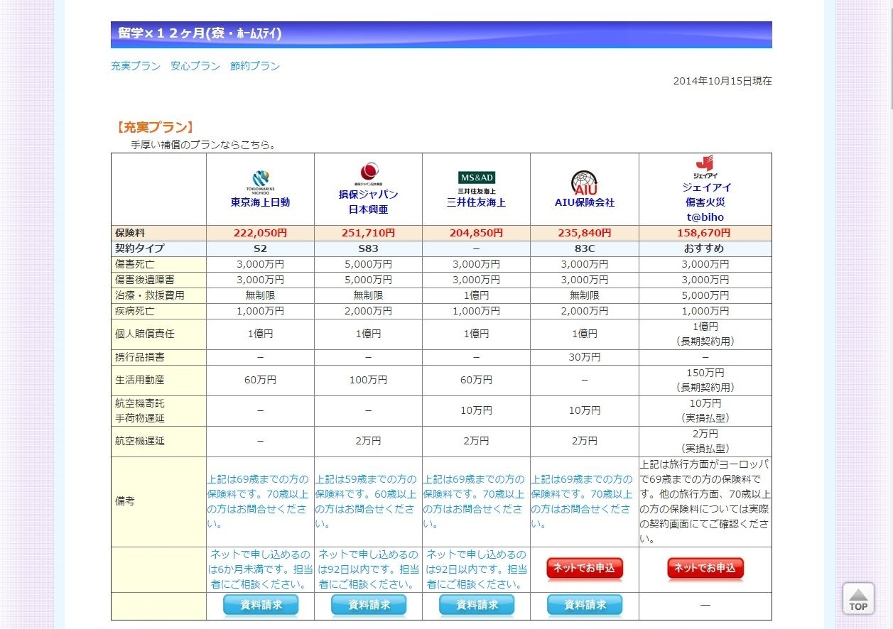Click the 留学×12ヶ月 page header banner
The width and height of the screenshot is (893, 629).
[x=441, y=34]
